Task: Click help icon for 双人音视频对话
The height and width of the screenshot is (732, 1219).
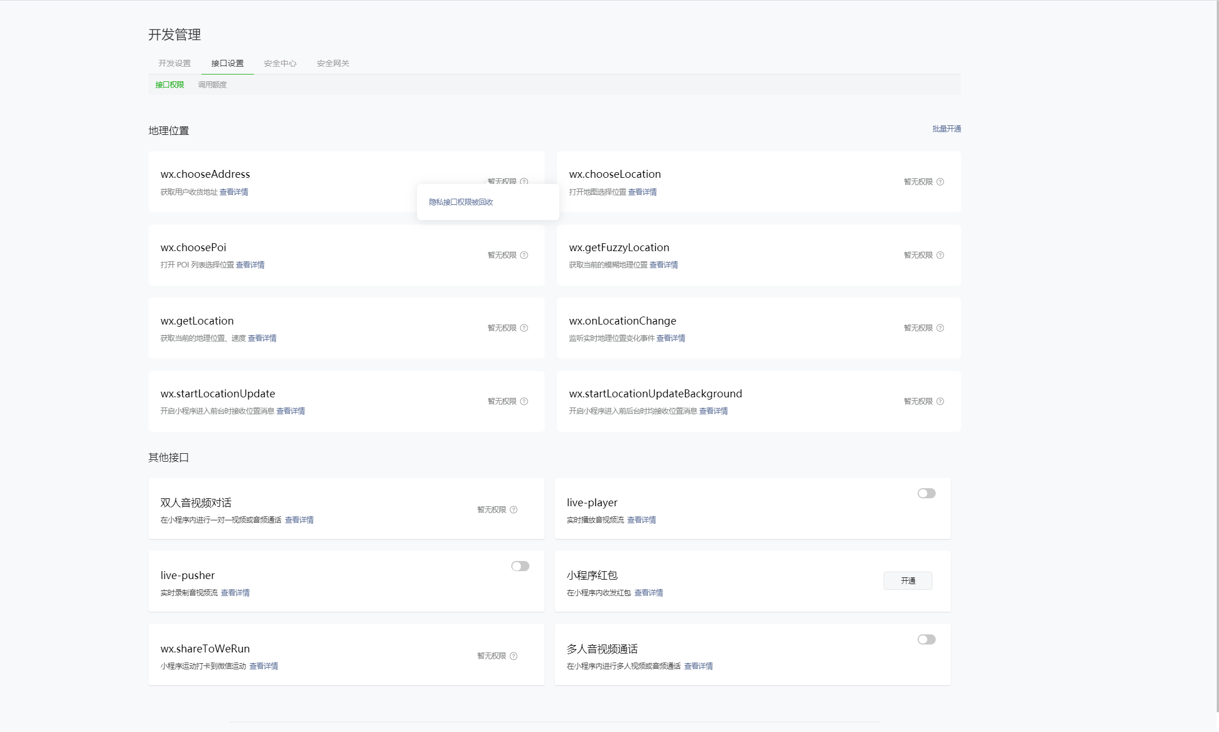Action: click(x=514, y=510)
